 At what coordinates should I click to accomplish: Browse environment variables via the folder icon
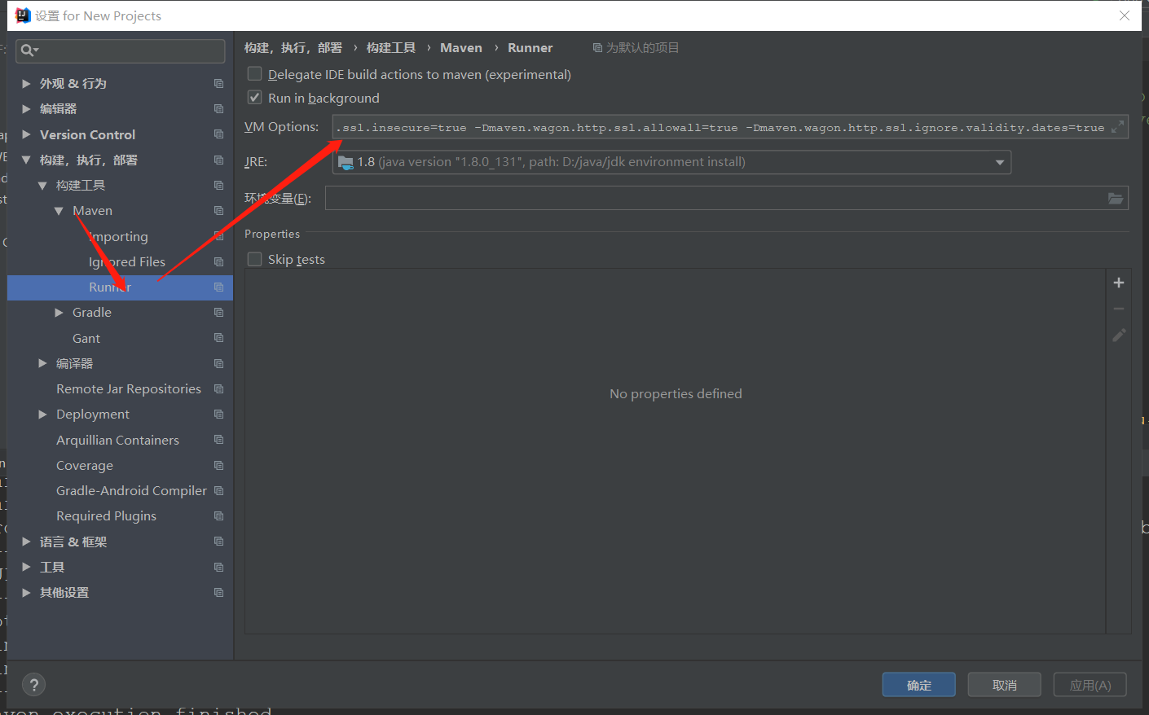tap(1115, 197)
